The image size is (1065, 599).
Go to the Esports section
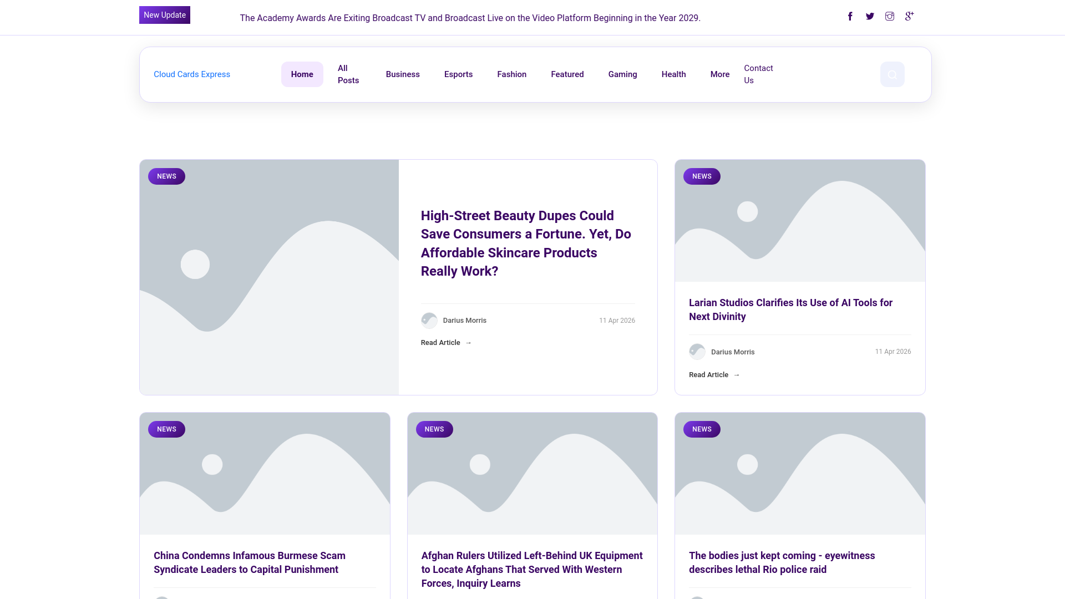(x=458, y=74)
